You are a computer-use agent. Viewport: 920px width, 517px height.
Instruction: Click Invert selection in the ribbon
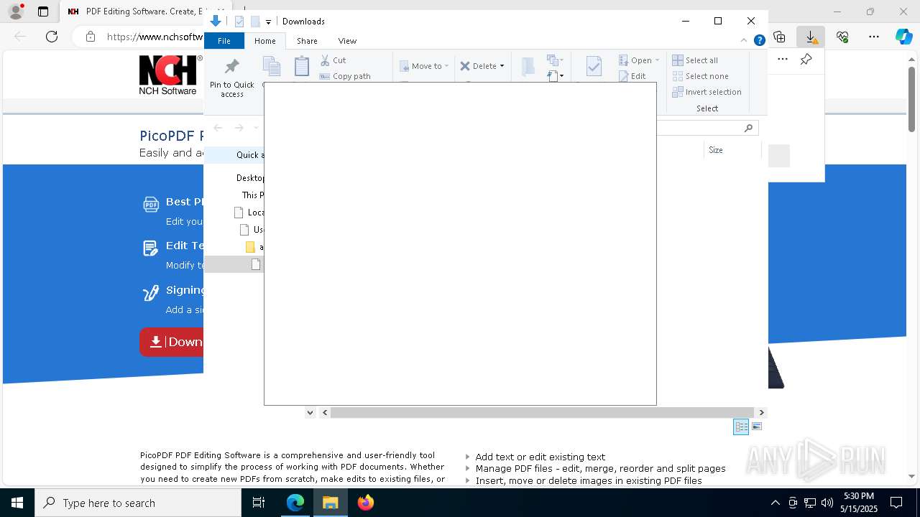[707, 92]
